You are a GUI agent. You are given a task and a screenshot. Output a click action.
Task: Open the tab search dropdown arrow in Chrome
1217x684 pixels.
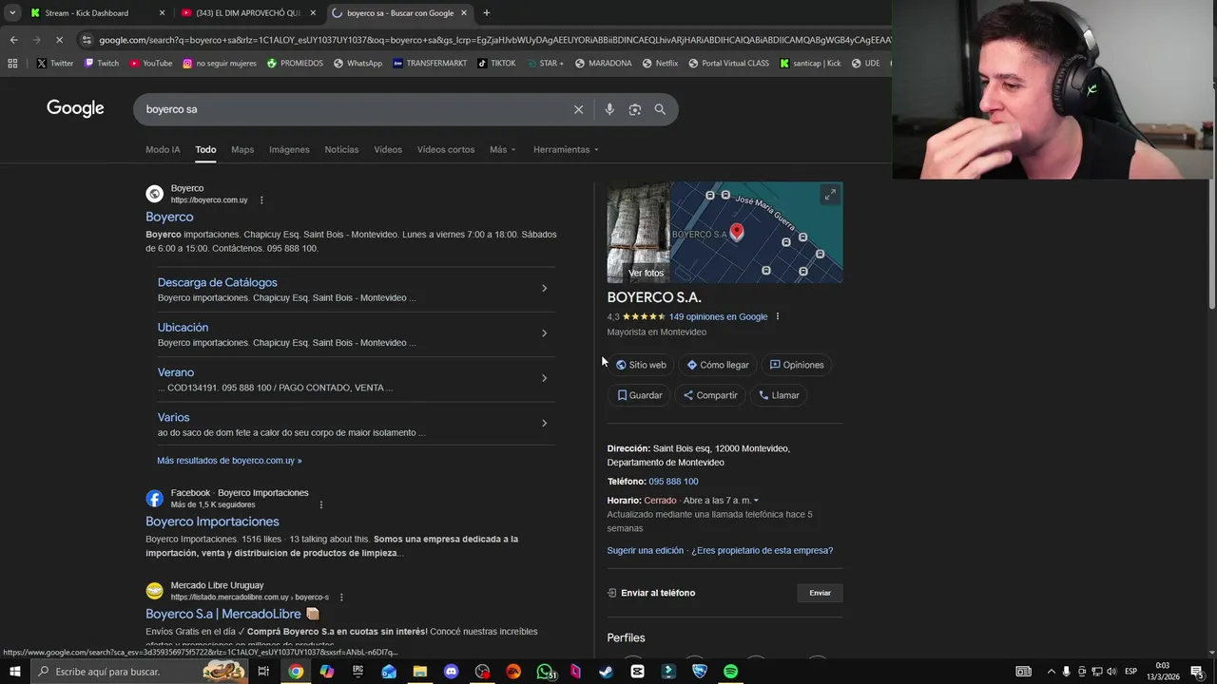pyautogui.click(x=12, y=13)
